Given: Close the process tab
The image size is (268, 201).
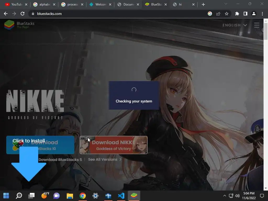Looking at the screenshot, I should pyautogui.click(x=82, y=4).
